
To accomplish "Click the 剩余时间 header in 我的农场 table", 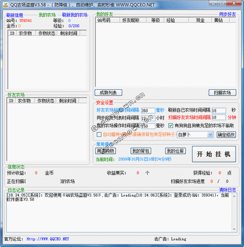I will pyautogui.click(x=69, y=33).
